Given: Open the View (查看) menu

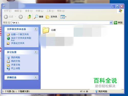Looking at the screenshot, I should 29,11.
